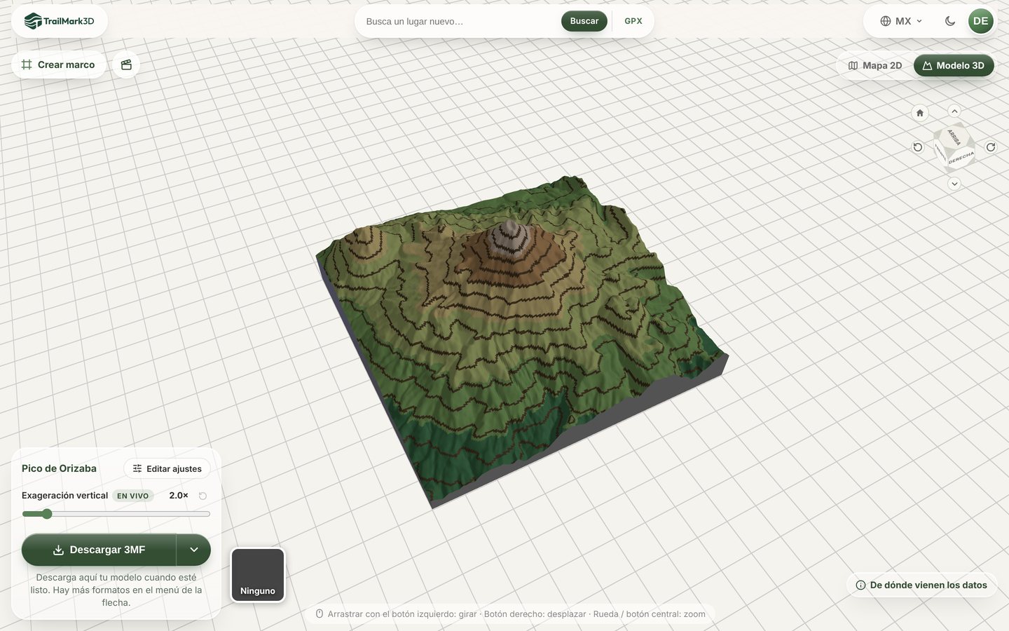Viewport: 1009px width, 631px height.
Task: Click the GPX import button
Action: 633,21
